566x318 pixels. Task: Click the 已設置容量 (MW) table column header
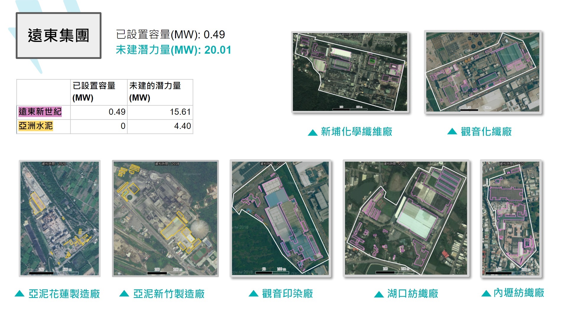pyautogui.click(x=99, y=92)
